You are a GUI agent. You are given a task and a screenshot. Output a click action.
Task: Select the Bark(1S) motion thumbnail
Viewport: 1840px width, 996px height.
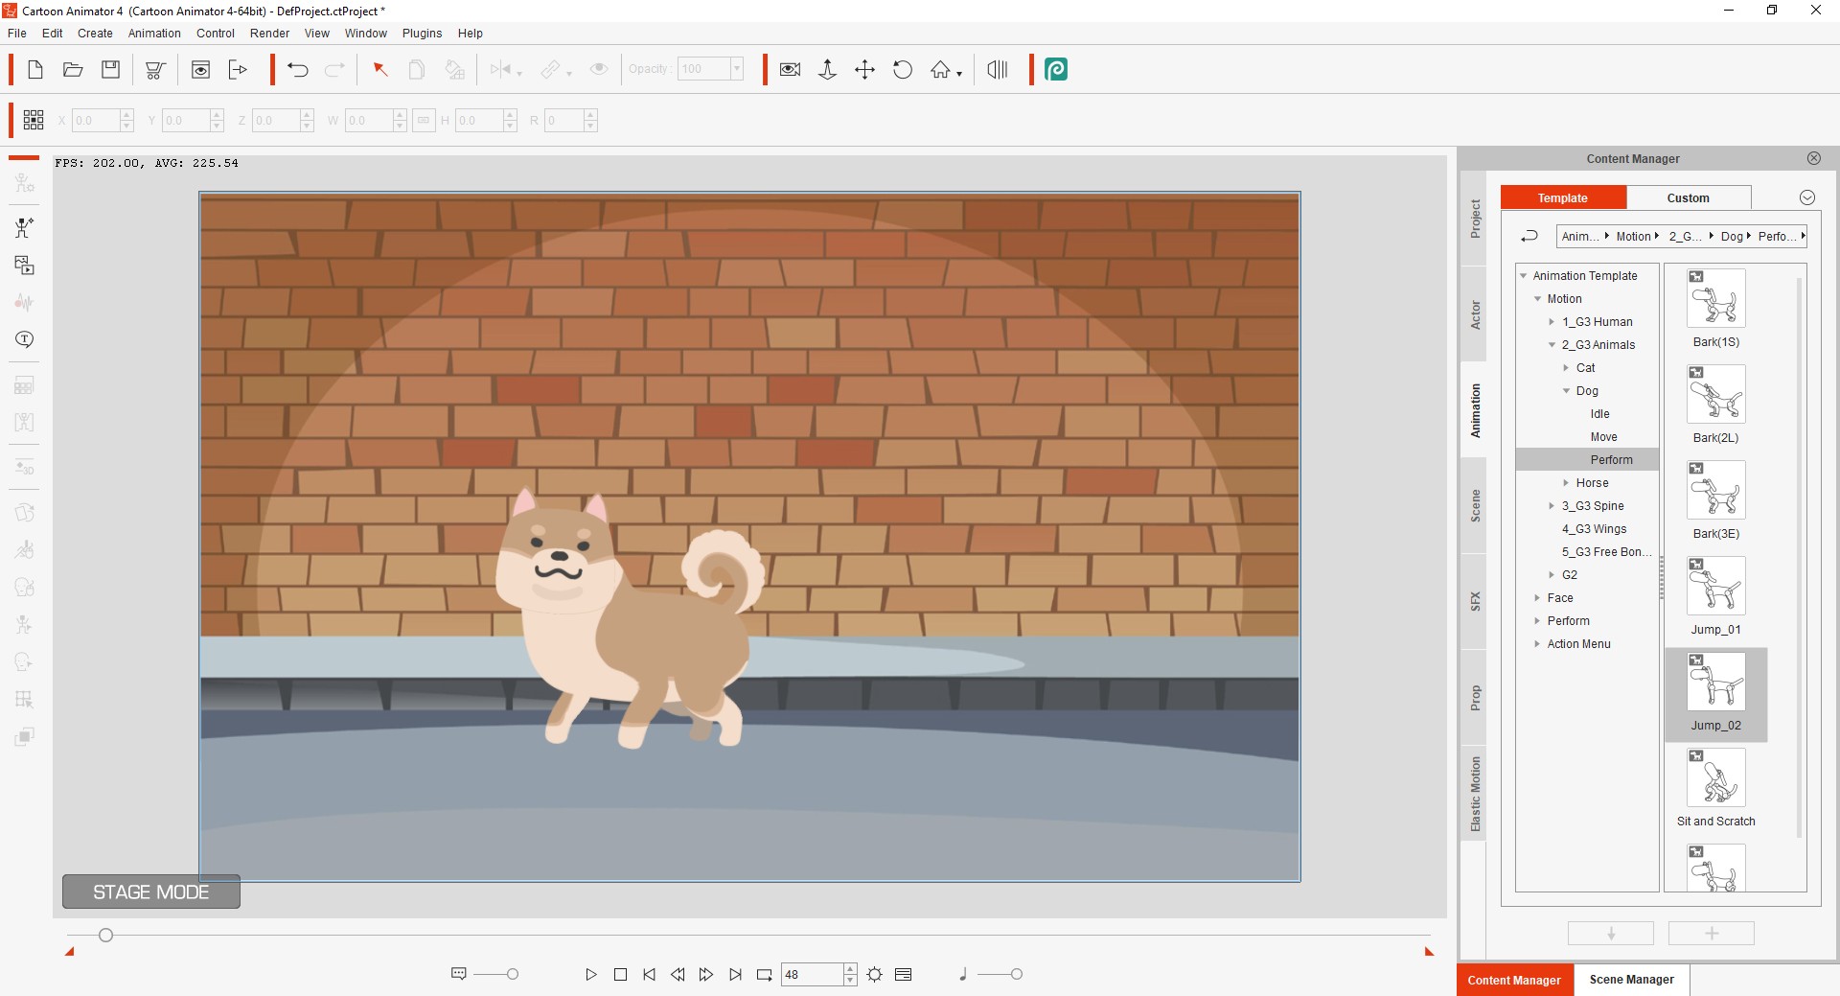click(1715, 298)
